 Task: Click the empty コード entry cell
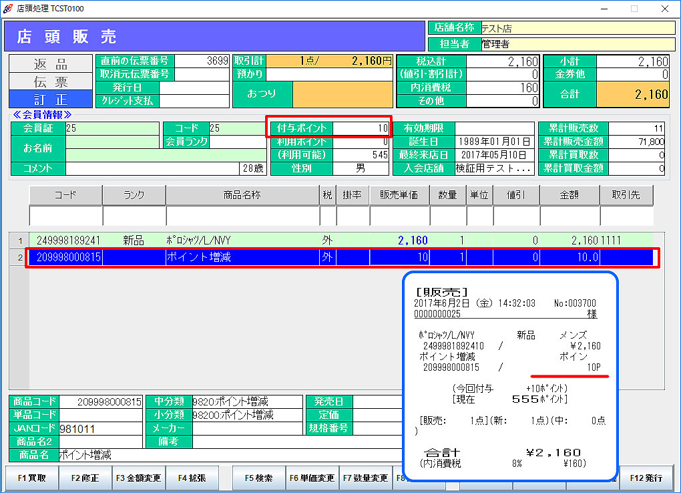65,216
